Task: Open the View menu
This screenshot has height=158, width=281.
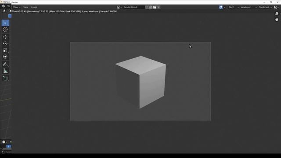Action: (x=25, y=7)
